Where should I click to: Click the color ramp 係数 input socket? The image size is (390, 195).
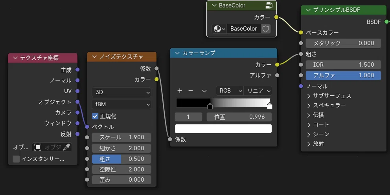pyautogui.click(x=170, y=139)
